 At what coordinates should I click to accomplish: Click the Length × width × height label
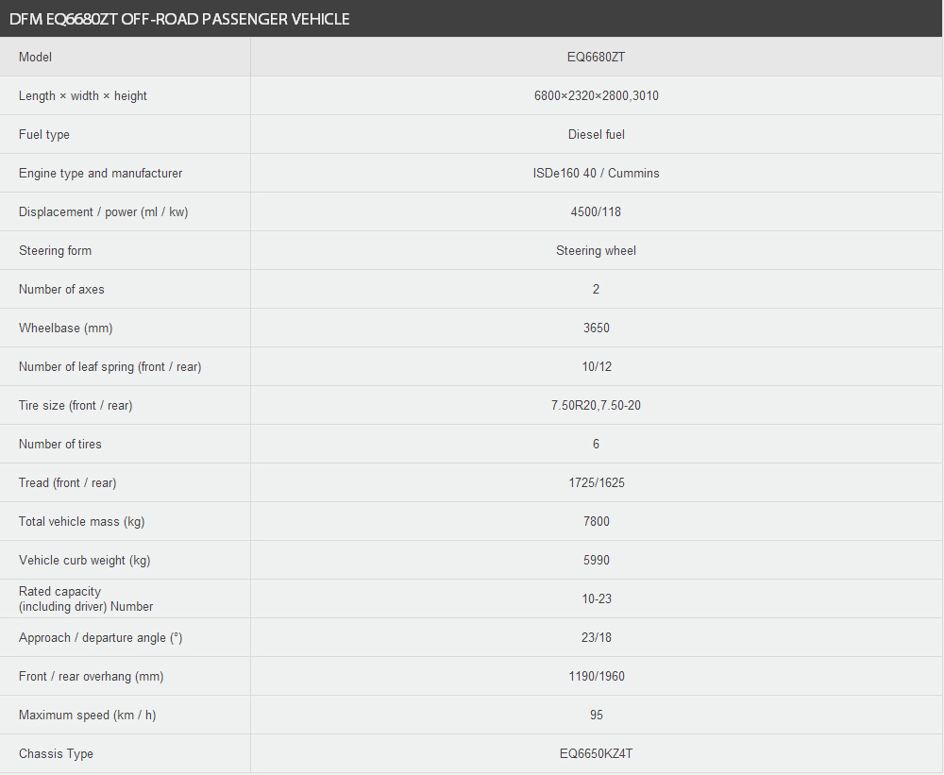[82, 95]
